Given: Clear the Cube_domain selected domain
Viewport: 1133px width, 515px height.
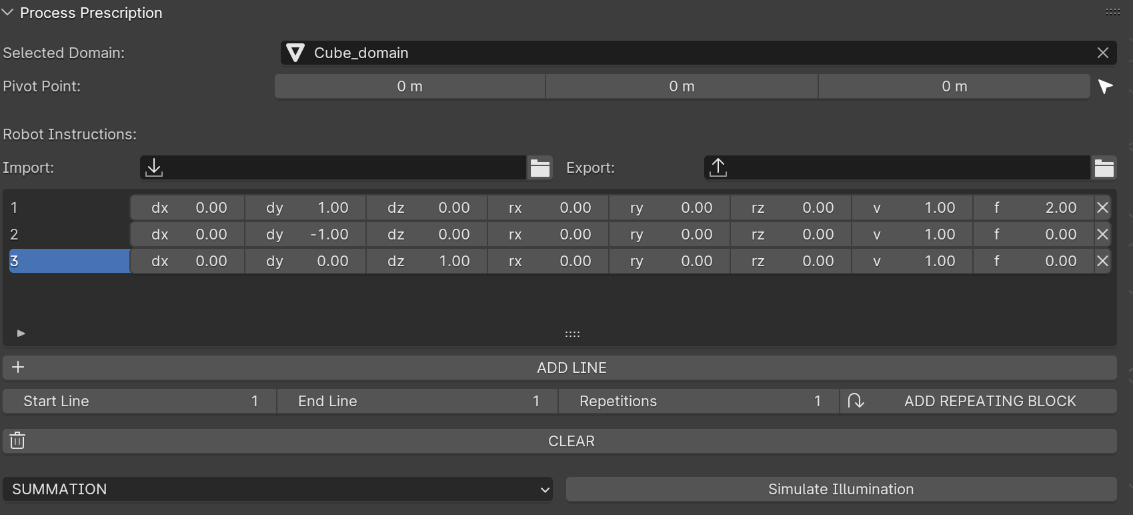Looking at the screenshot, I should point(1103,53).
